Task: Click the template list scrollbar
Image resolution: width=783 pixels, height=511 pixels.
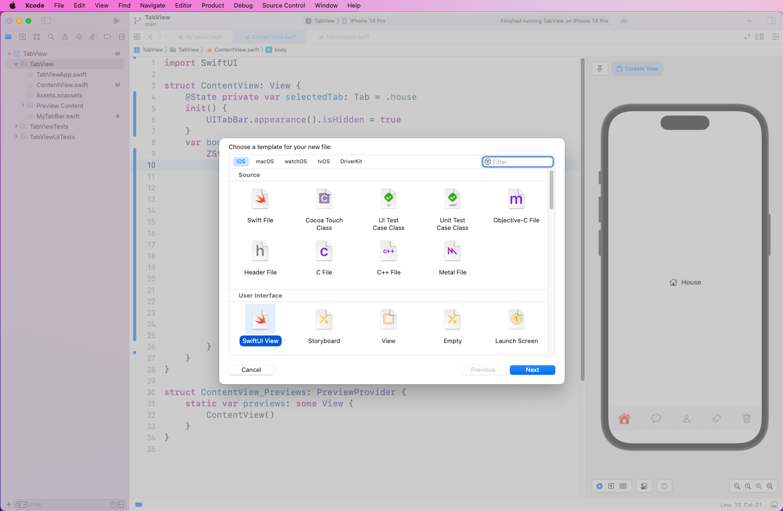Action: (551, 190)
